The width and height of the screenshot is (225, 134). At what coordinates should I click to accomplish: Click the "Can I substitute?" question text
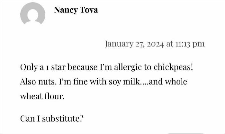tap(52, 119)
